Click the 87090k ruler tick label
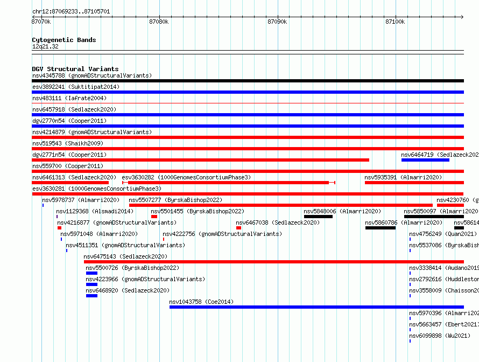 click(x=277, y=22)
